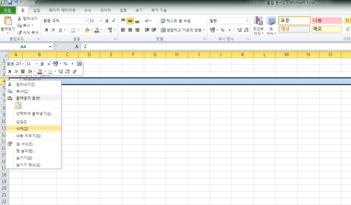
Task: Toggle bold (가) in ribbon font group
Action: [x=46, y=30]
